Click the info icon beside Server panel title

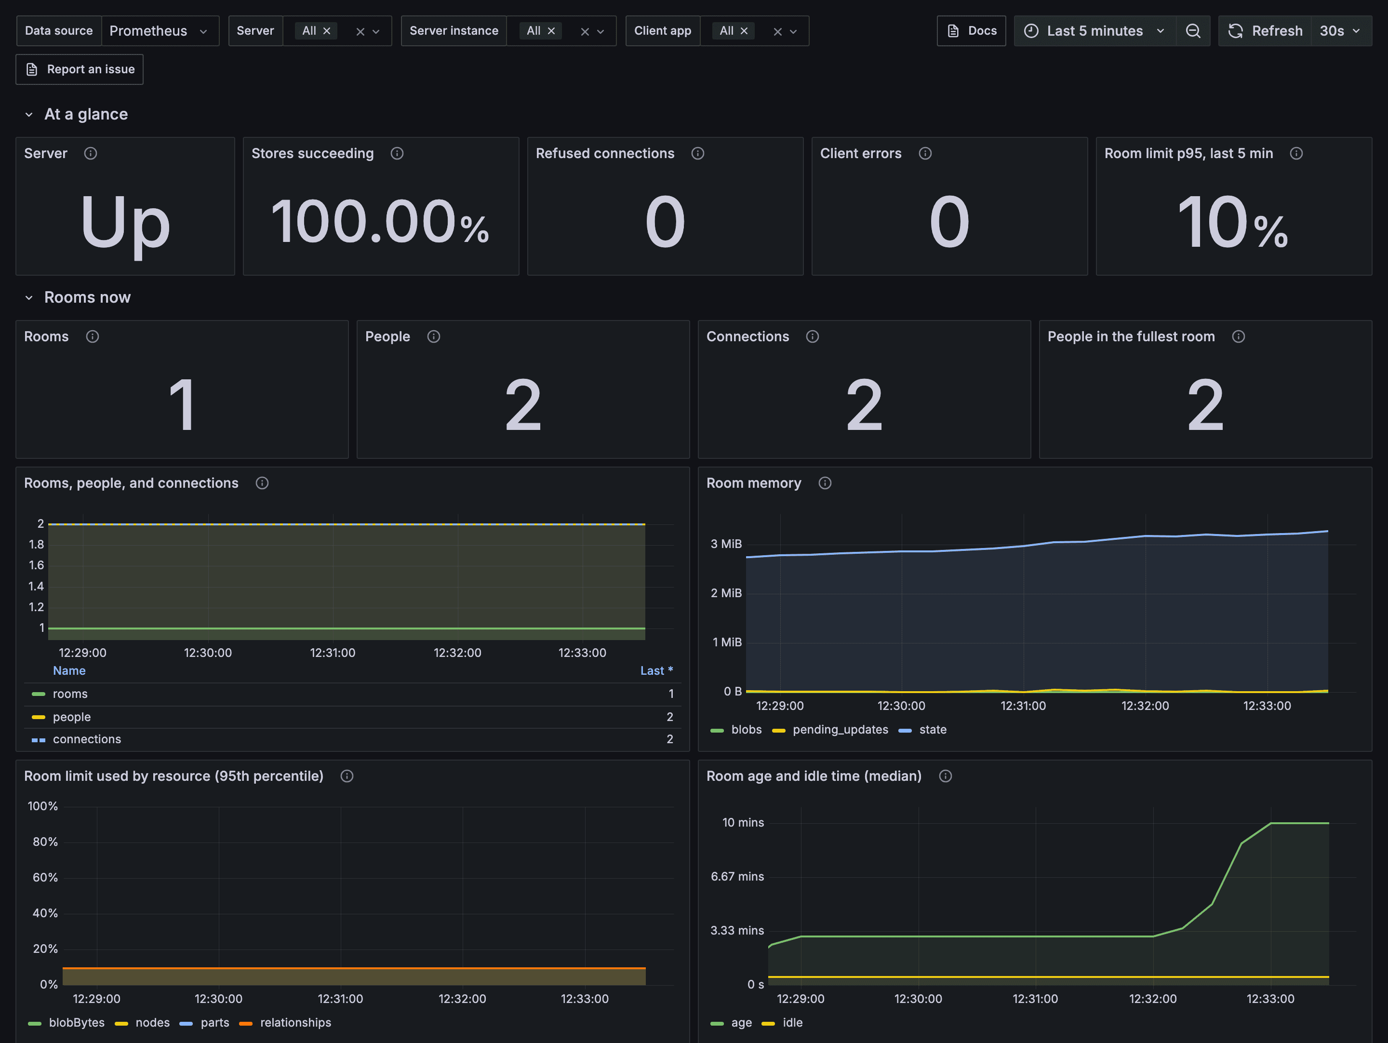(x=90, y=153)
